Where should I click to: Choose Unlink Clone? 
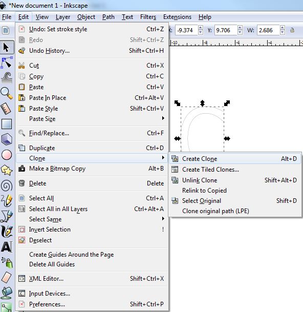235,180
